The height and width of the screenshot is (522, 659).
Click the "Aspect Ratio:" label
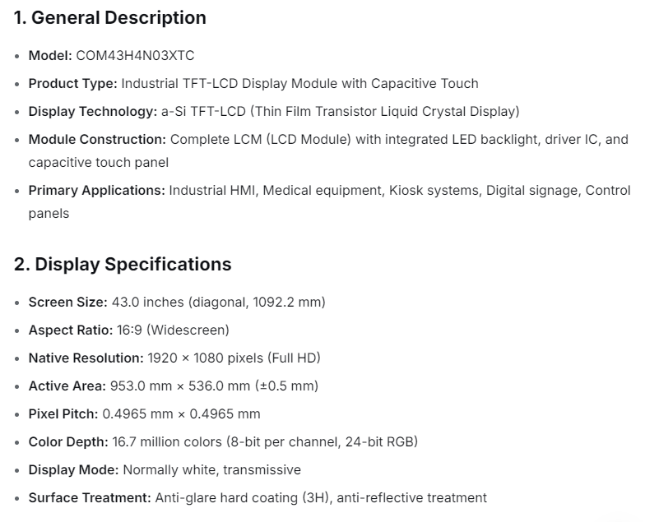[70, 330]
